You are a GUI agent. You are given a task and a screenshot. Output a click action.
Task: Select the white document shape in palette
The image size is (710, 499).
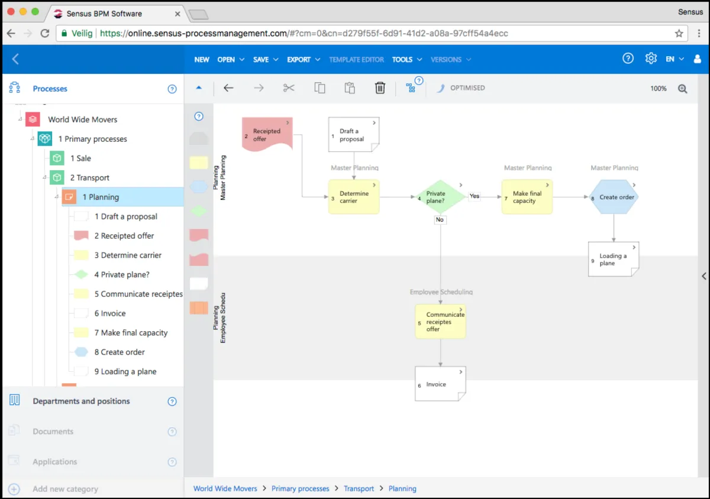coord(199,283)
